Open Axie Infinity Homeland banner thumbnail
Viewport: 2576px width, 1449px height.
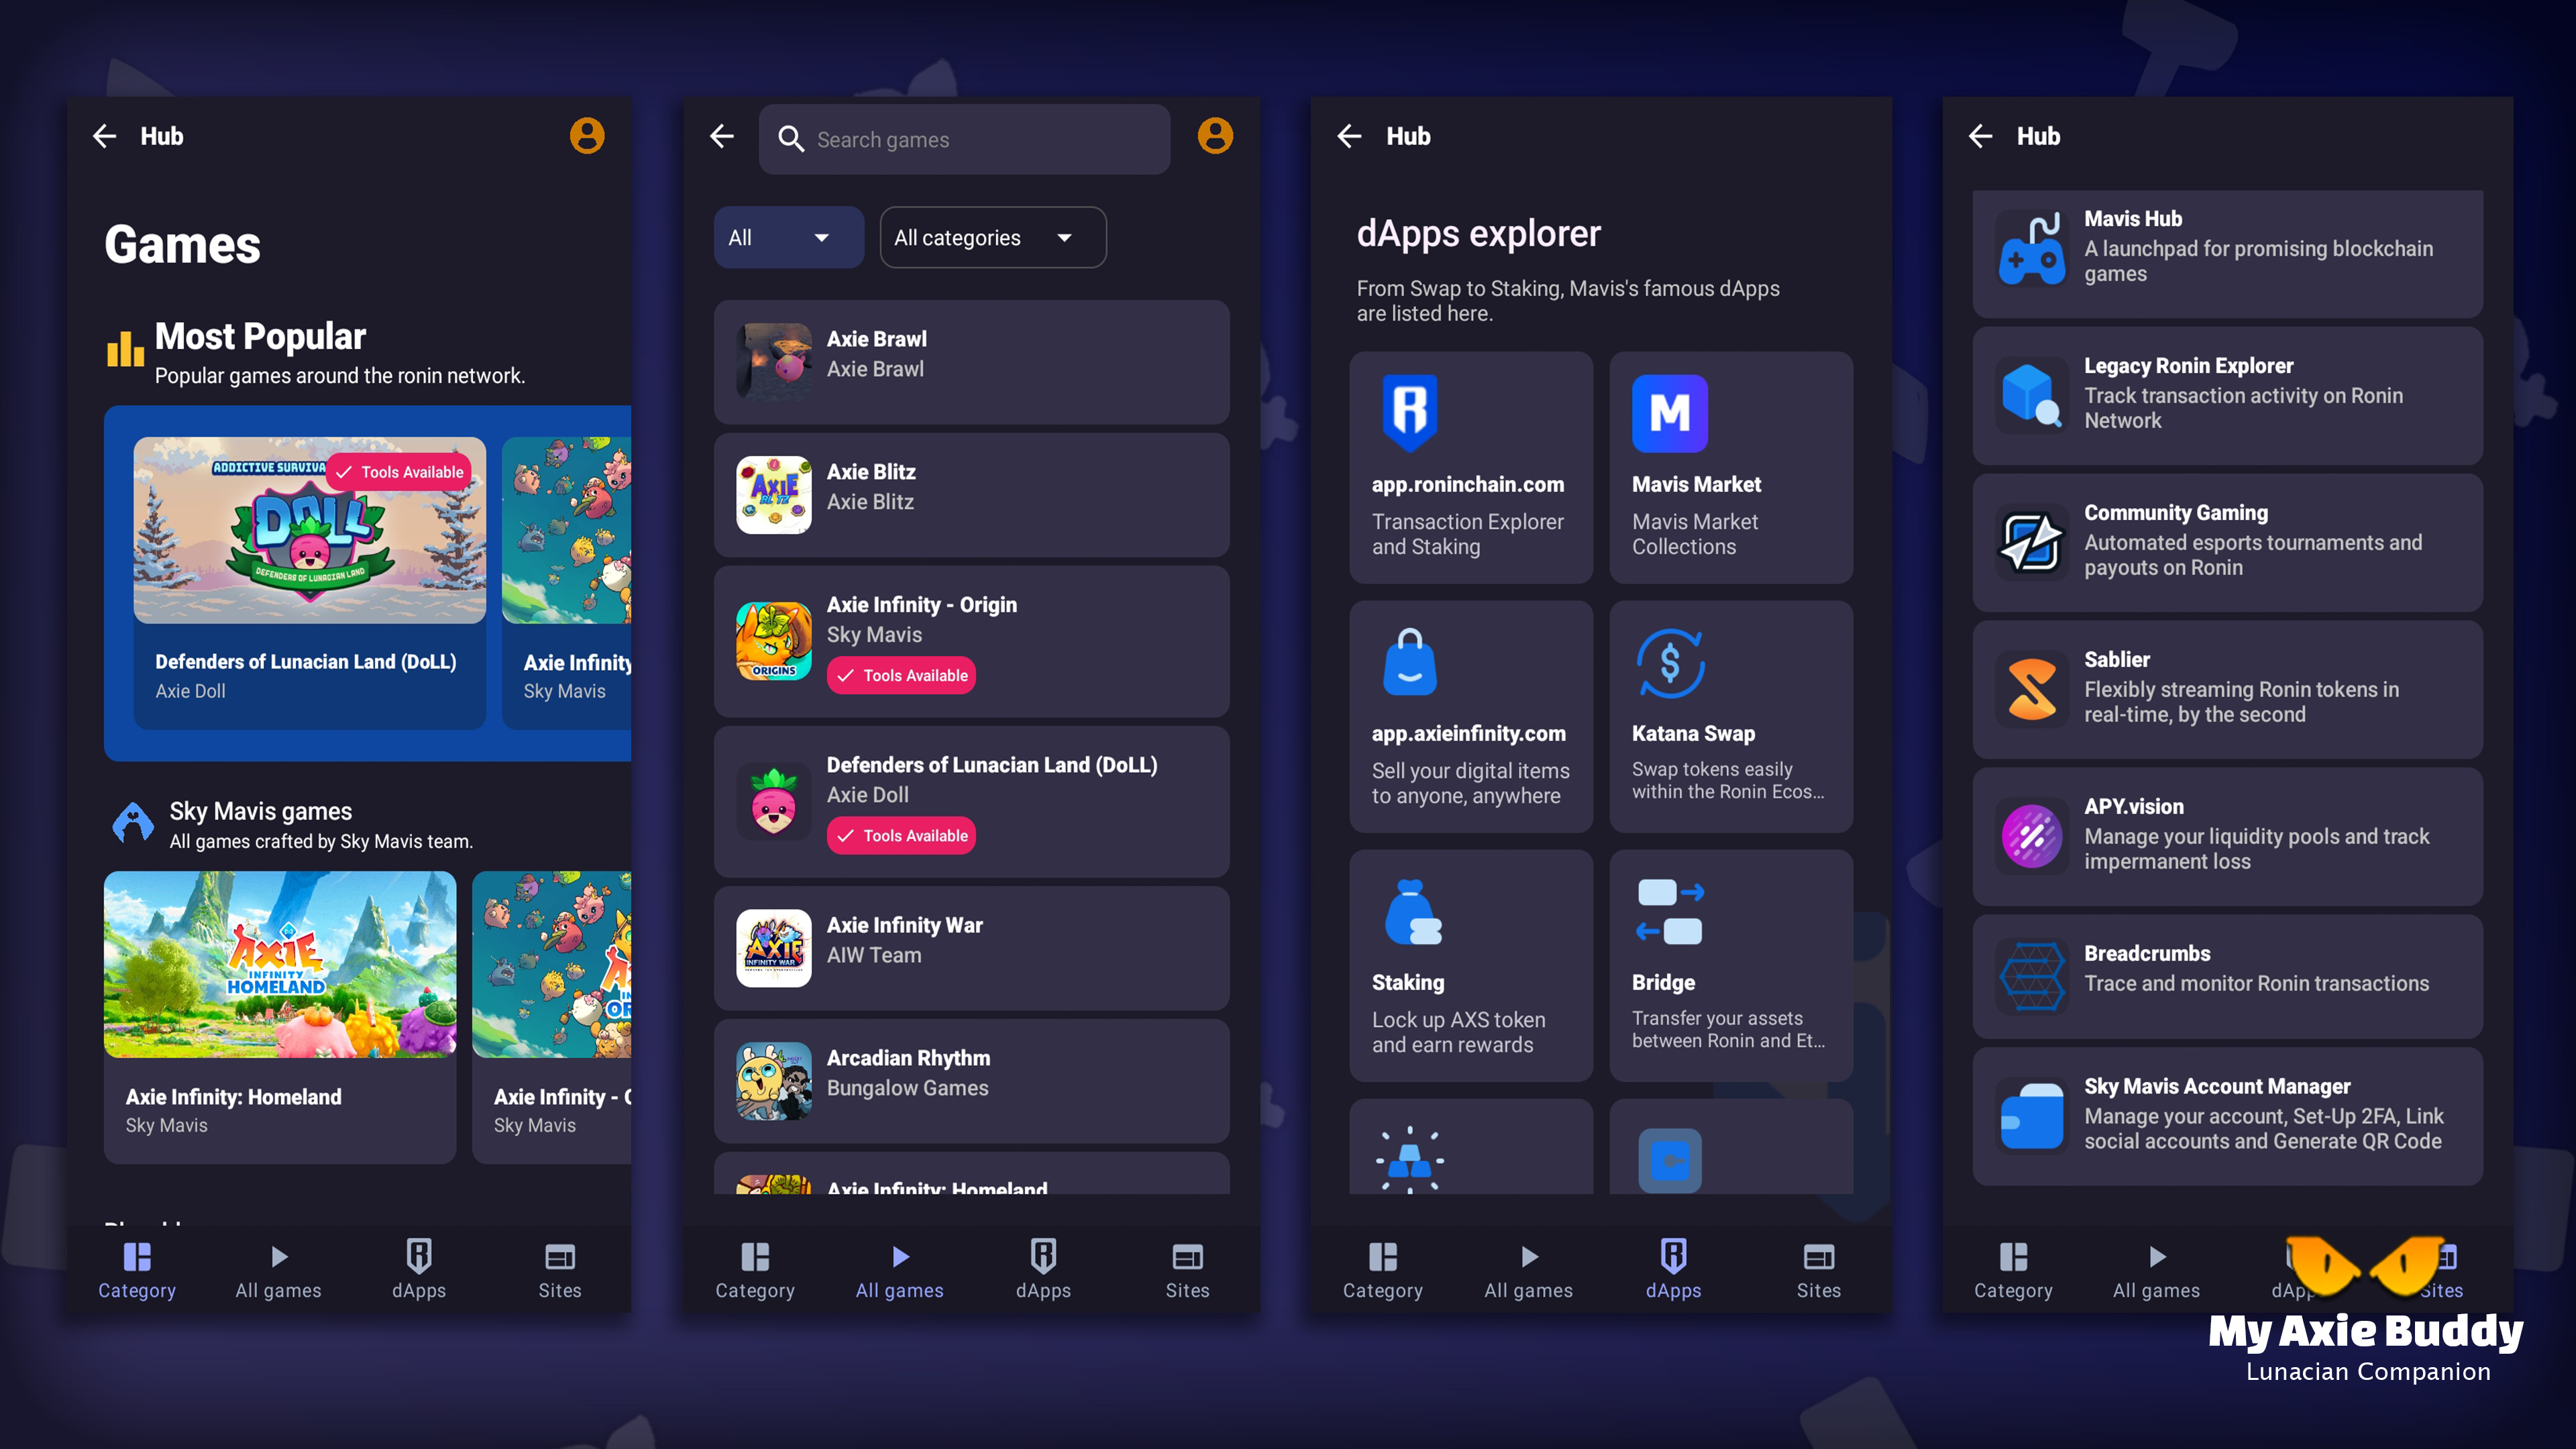pos(280,964)
